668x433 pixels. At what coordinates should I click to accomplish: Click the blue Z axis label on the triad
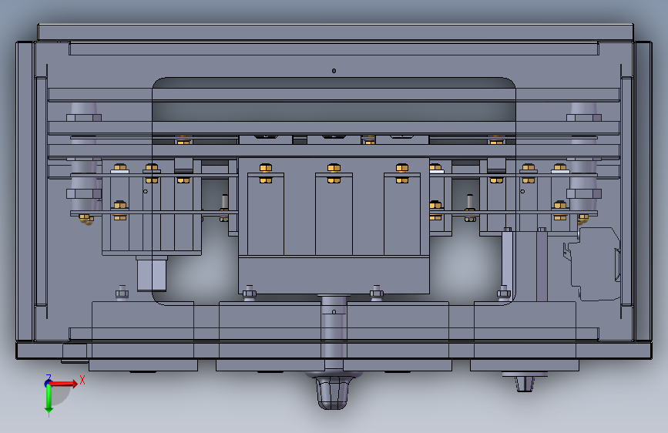pos(49,378)
